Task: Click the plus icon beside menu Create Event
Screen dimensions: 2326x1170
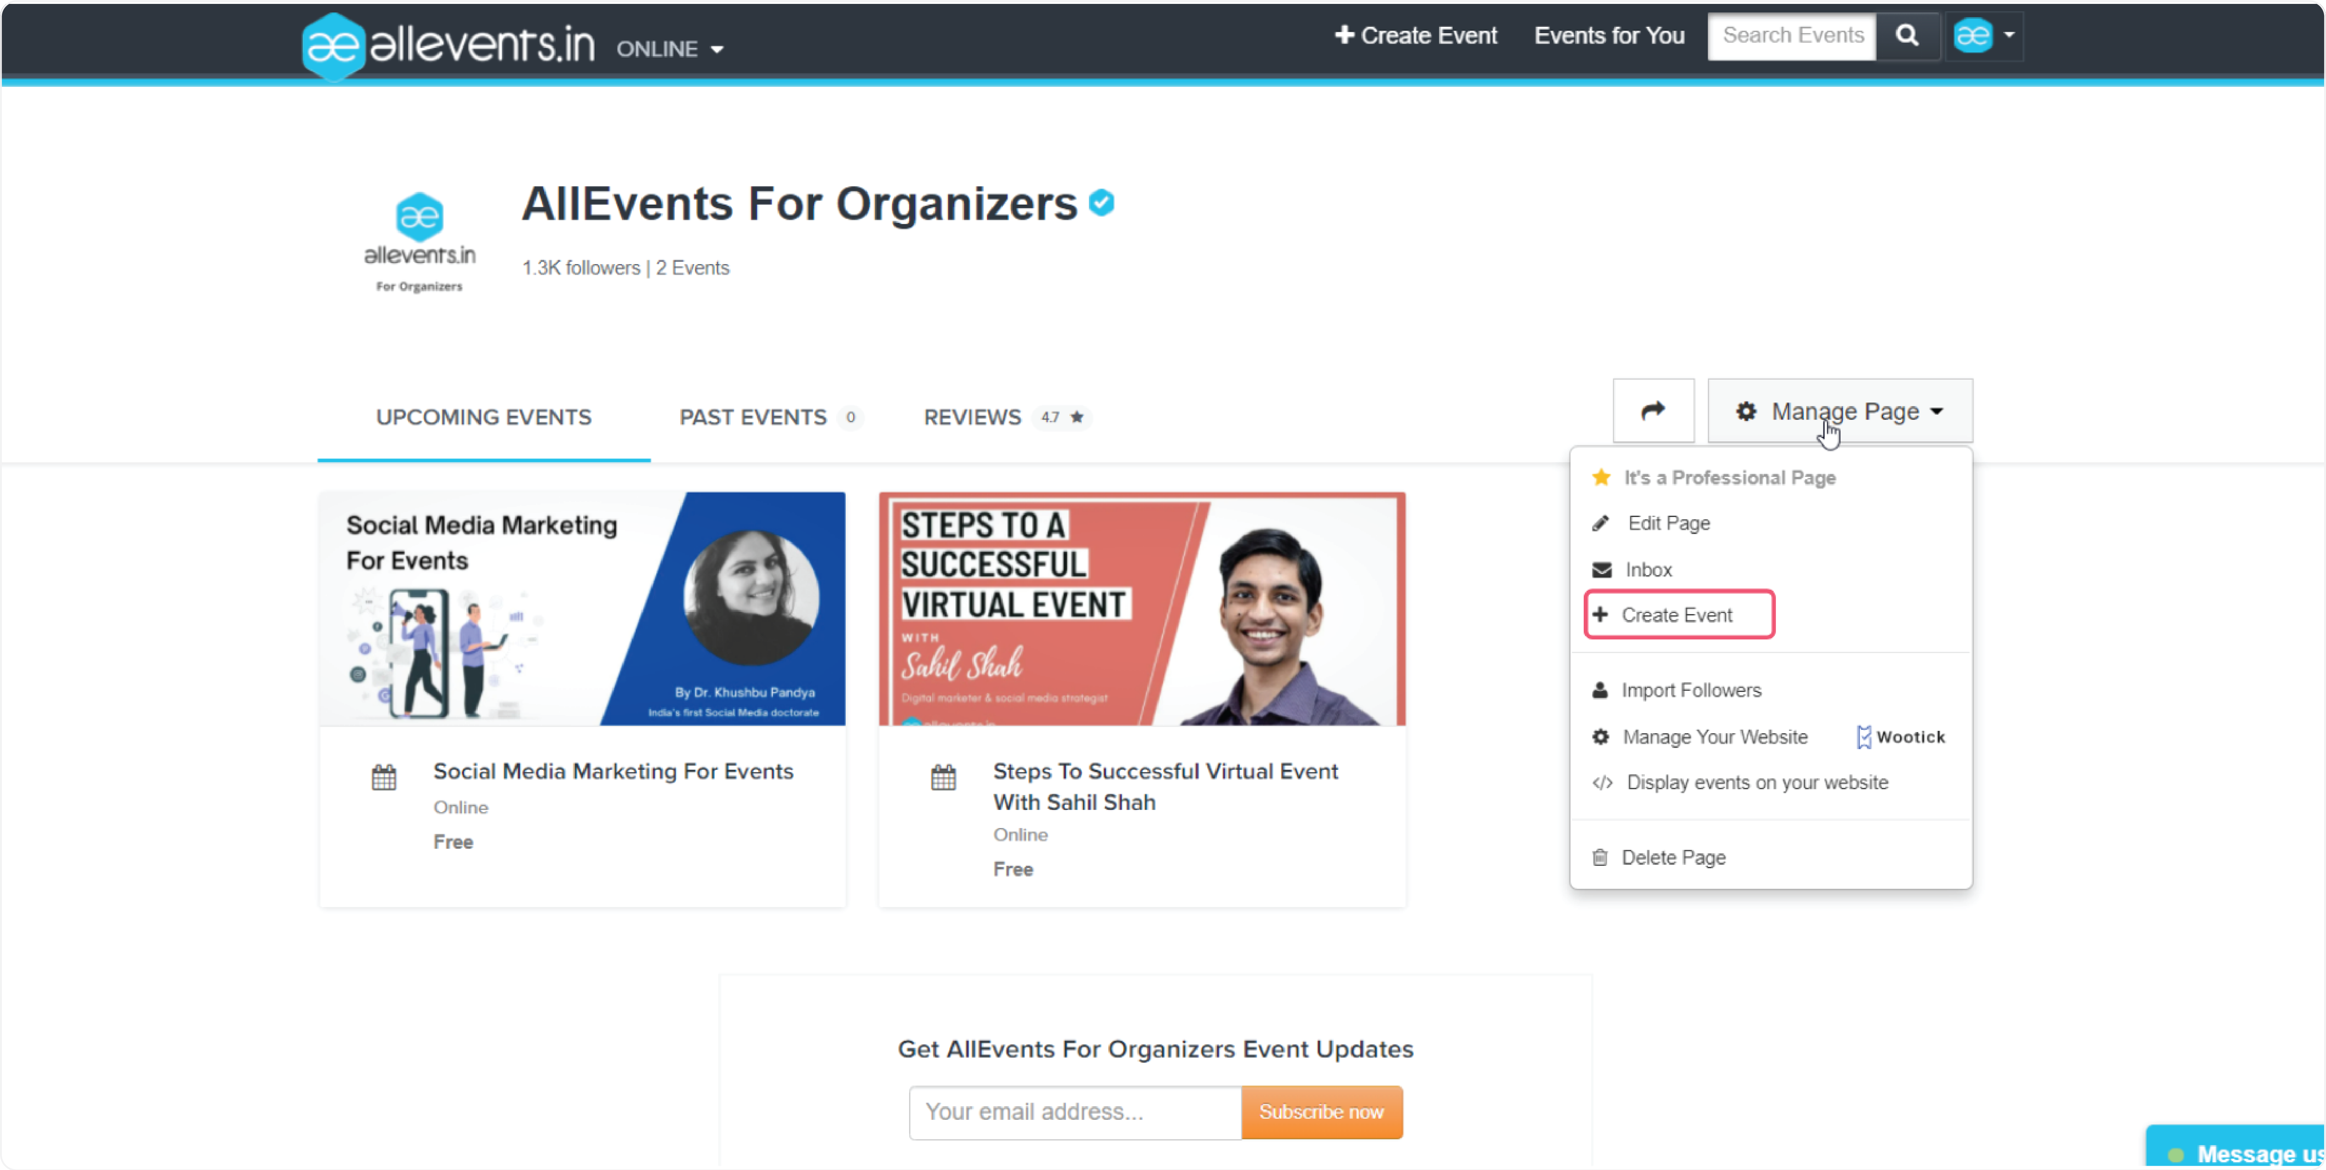Action: point(1600,615)
